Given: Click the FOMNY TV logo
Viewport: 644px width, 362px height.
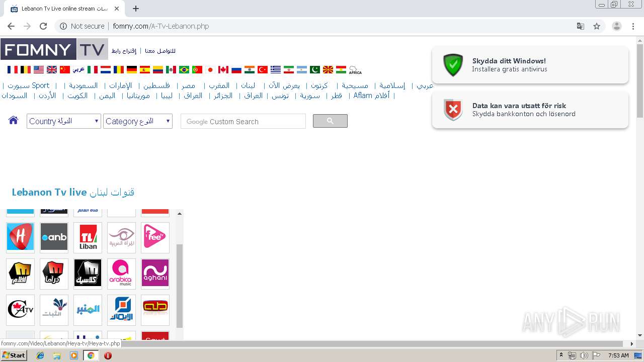Looking at the screenshot, I should (54, 49).
